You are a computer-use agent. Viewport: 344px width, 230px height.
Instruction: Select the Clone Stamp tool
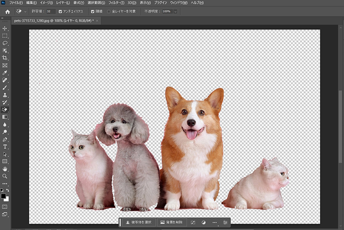[x=5, y=95]
